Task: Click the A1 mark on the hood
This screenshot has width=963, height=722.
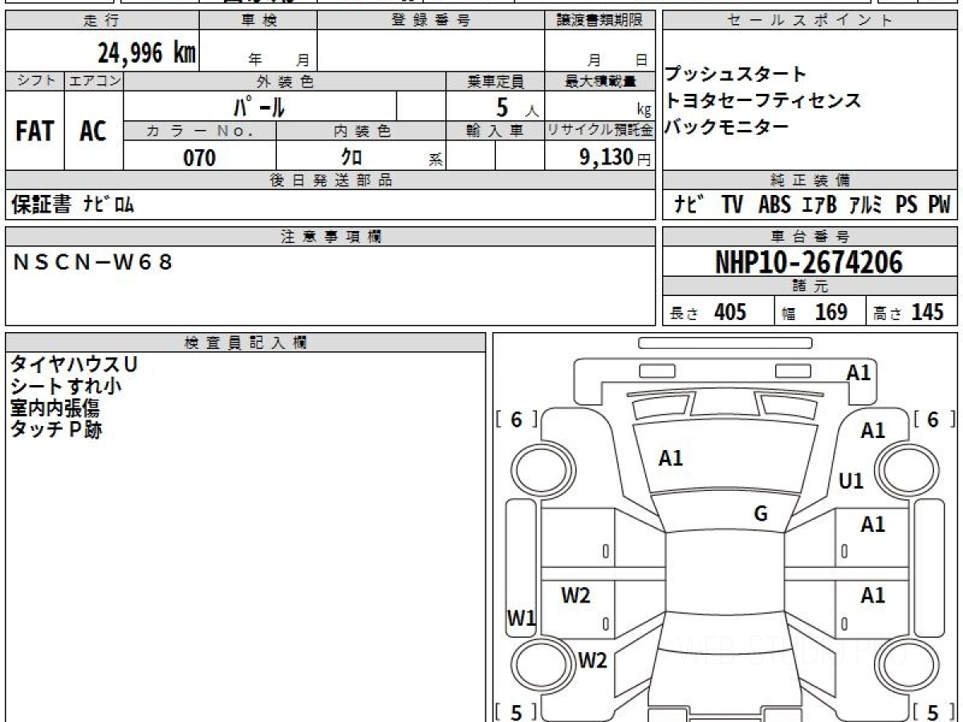Action: point(671,459)
